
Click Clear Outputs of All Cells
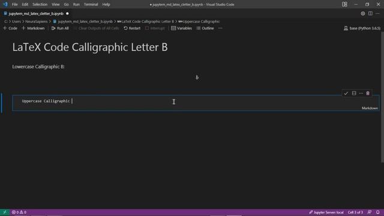pos(96,28)
